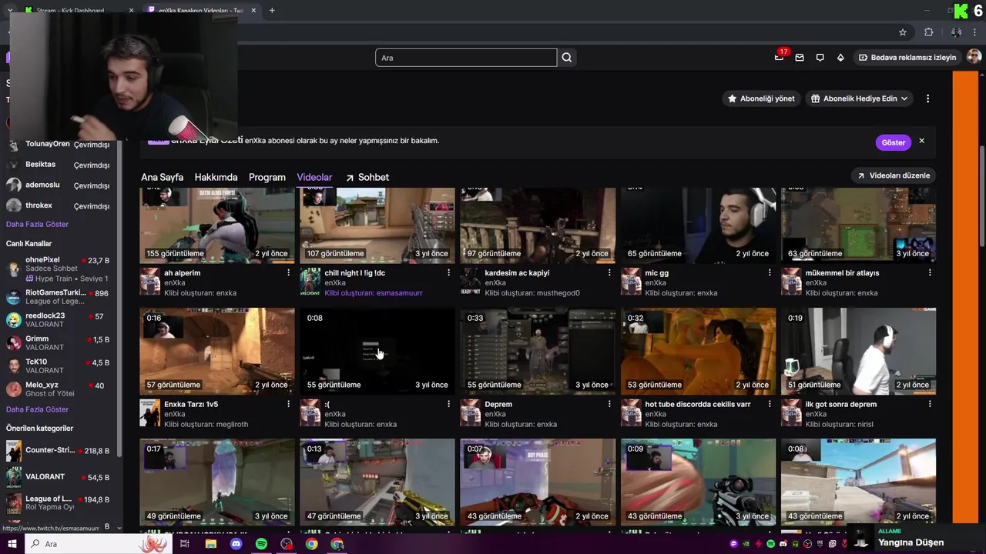
Task: Open Chrome extensions puzzle icon
Action: (x=928, y=32)
